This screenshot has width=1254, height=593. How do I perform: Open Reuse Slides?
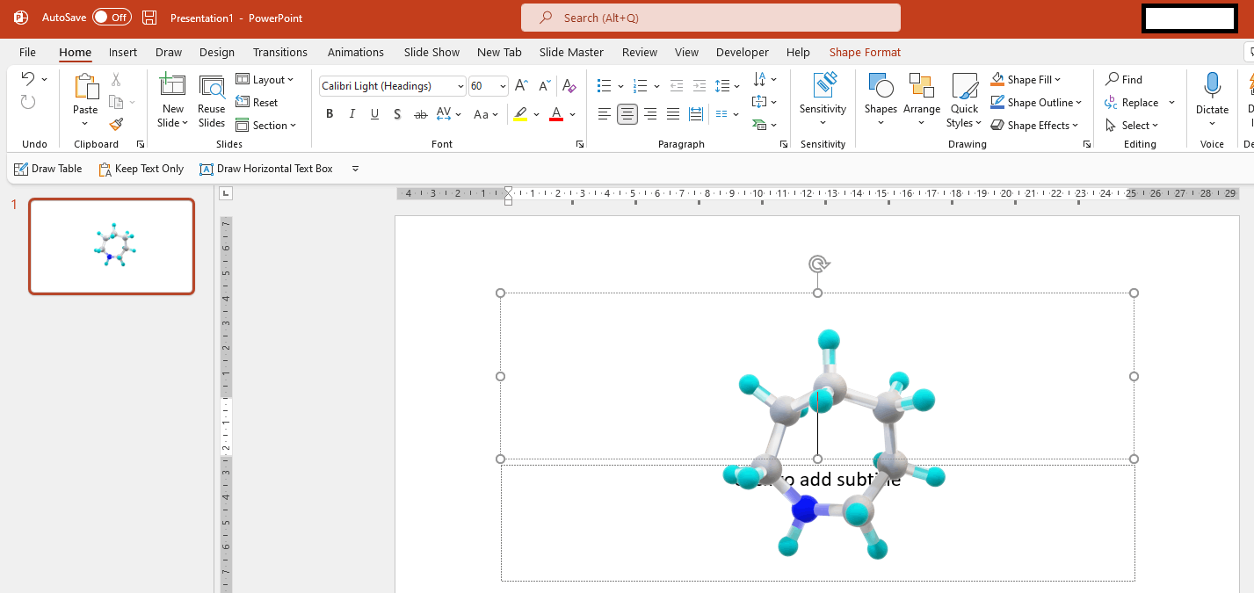coord(212,100)
